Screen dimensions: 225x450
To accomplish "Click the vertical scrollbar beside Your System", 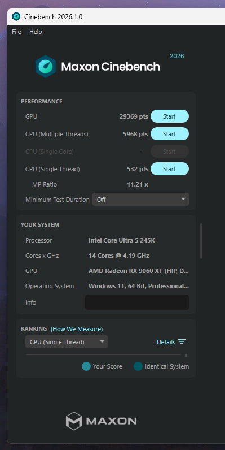I will click(x=201, y=241).
